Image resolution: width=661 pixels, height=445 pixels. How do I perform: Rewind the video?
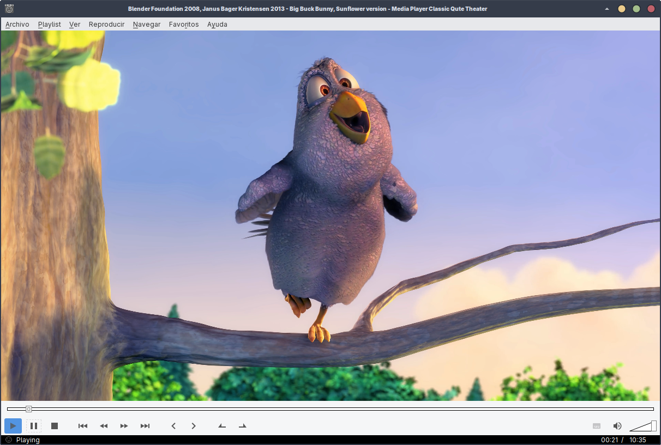click(x=103, y=426)
